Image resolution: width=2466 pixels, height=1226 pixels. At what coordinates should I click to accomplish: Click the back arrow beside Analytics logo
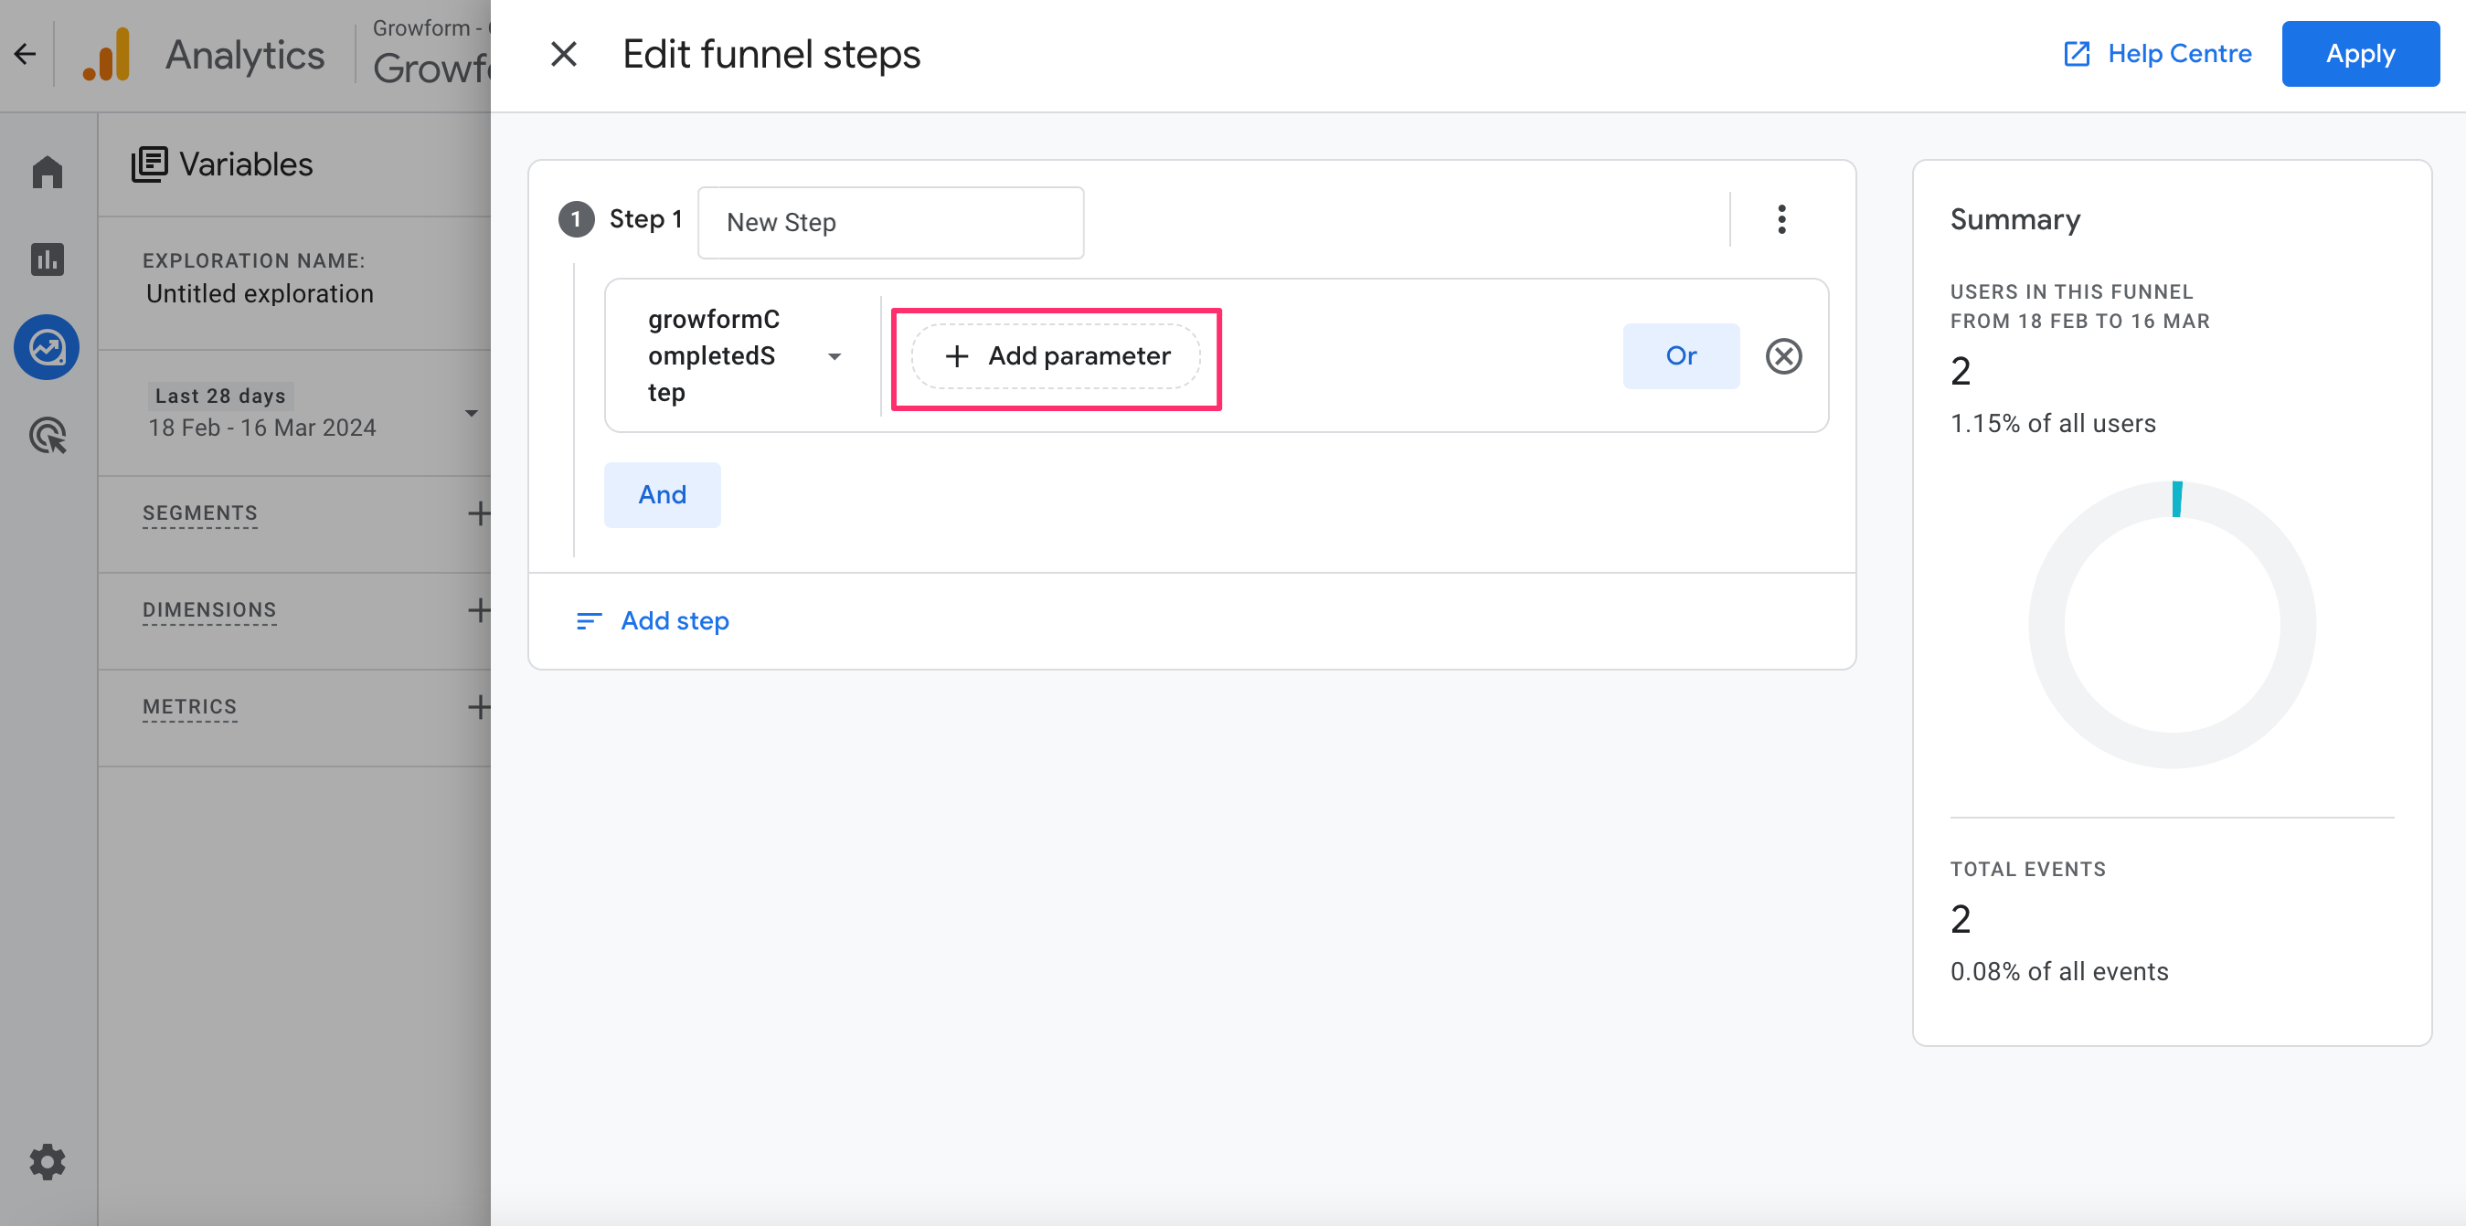tap(25, 55)
